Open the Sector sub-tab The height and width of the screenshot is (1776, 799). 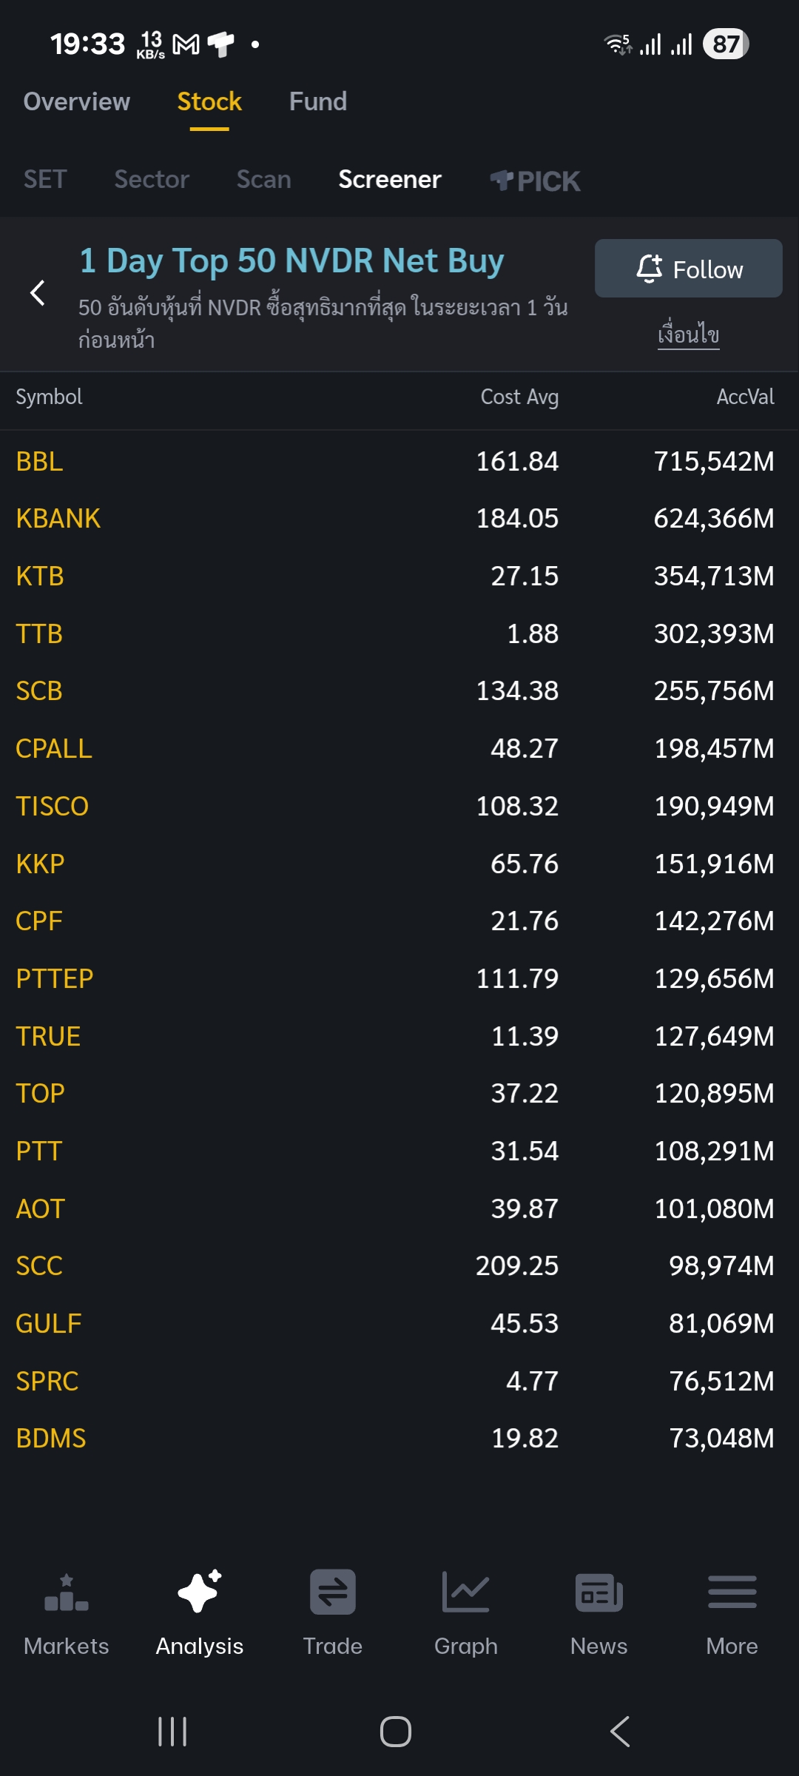coord(152,179)
